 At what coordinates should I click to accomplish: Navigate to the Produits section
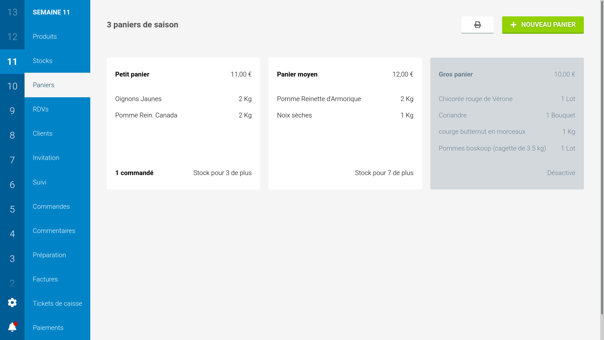click(x=45, y=37)
